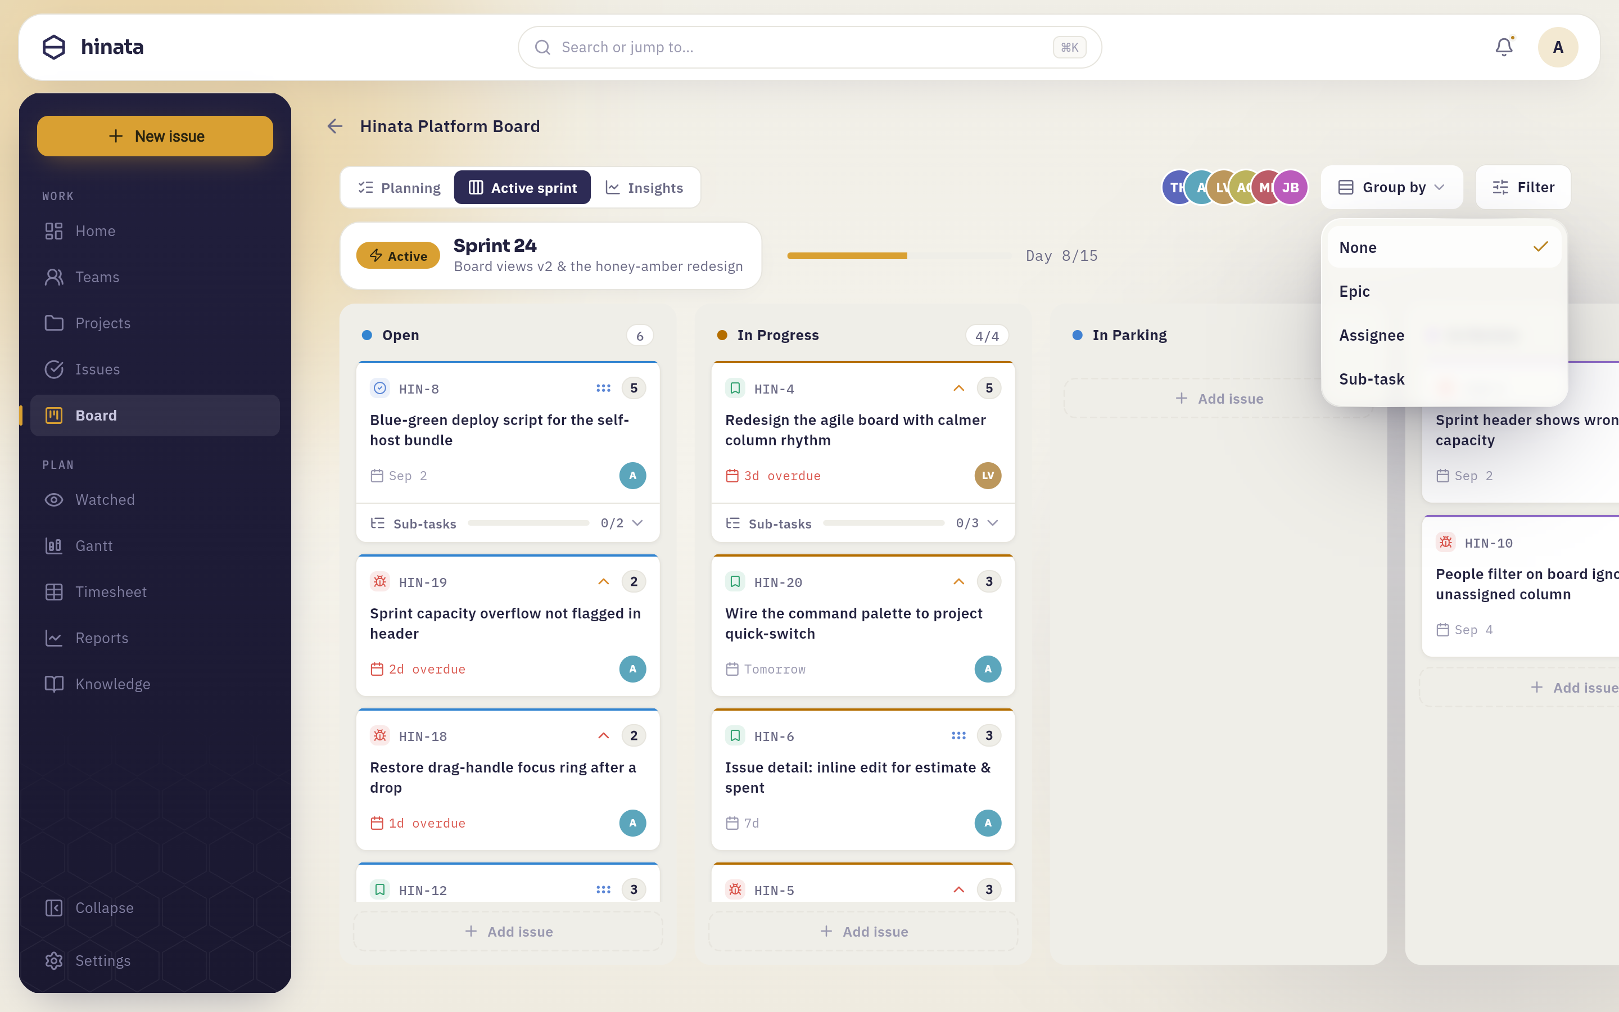Image resolution: width=1619 pixels, height=1012 pixels.
Task: Click the sprint progress bar
Action: click(899, 256)
